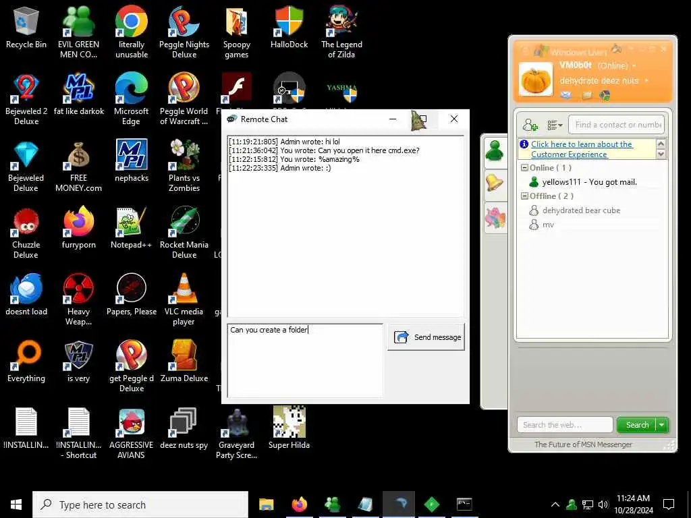Show hidden system tray icons chevron
Viewport: 691px width, 518px height.
pyautogui.click(x=555, y=505)
